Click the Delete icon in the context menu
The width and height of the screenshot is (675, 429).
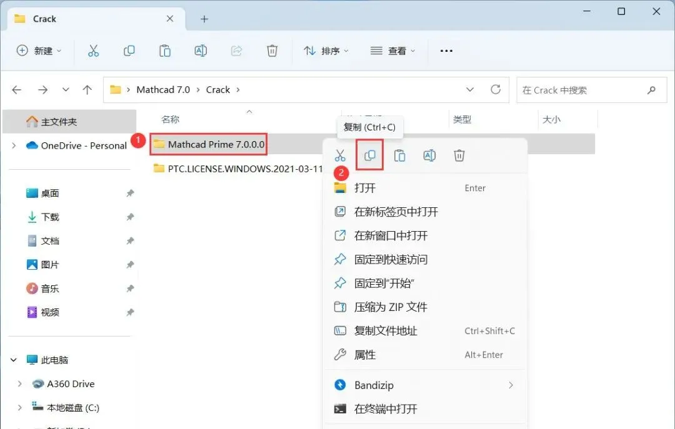(x=459, y=155)
